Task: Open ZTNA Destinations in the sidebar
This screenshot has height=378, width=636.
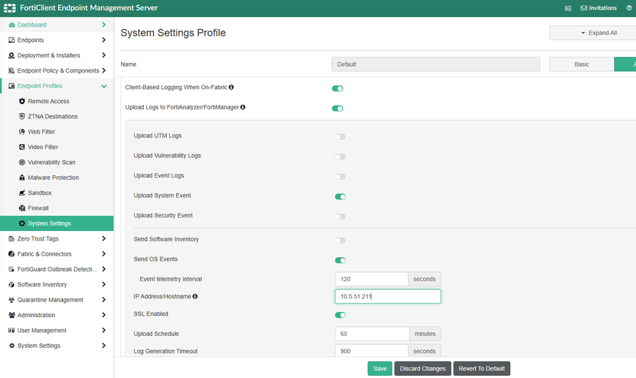Action: coord(52,116)
